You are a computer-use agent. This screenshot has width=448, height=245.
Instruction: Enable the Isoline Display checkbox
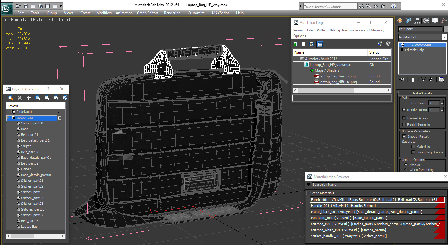(404, 118)
